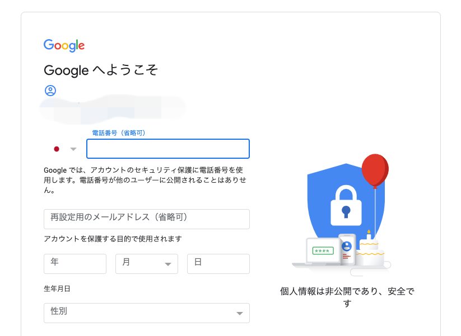Click the 日 day field
461x336 pixels.
click(x=218, y=263)
